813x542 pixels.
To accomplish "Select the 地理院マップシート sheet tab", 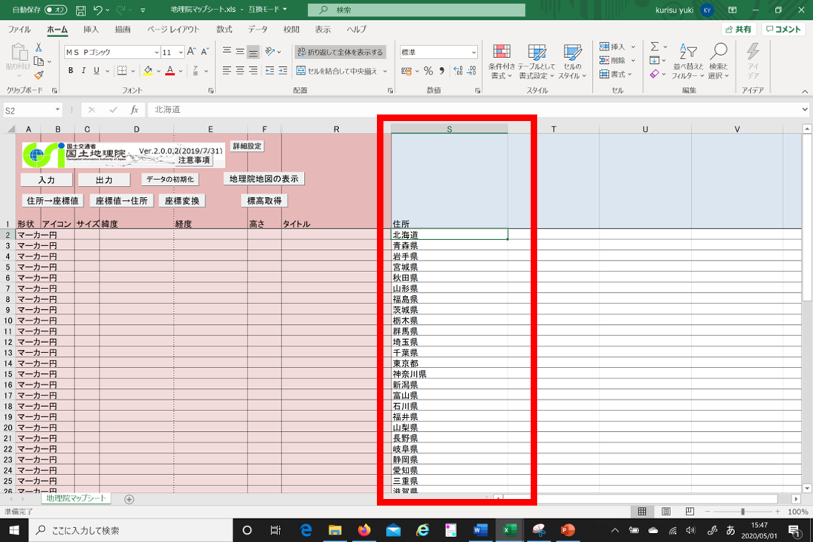I will tap(76, 498).
